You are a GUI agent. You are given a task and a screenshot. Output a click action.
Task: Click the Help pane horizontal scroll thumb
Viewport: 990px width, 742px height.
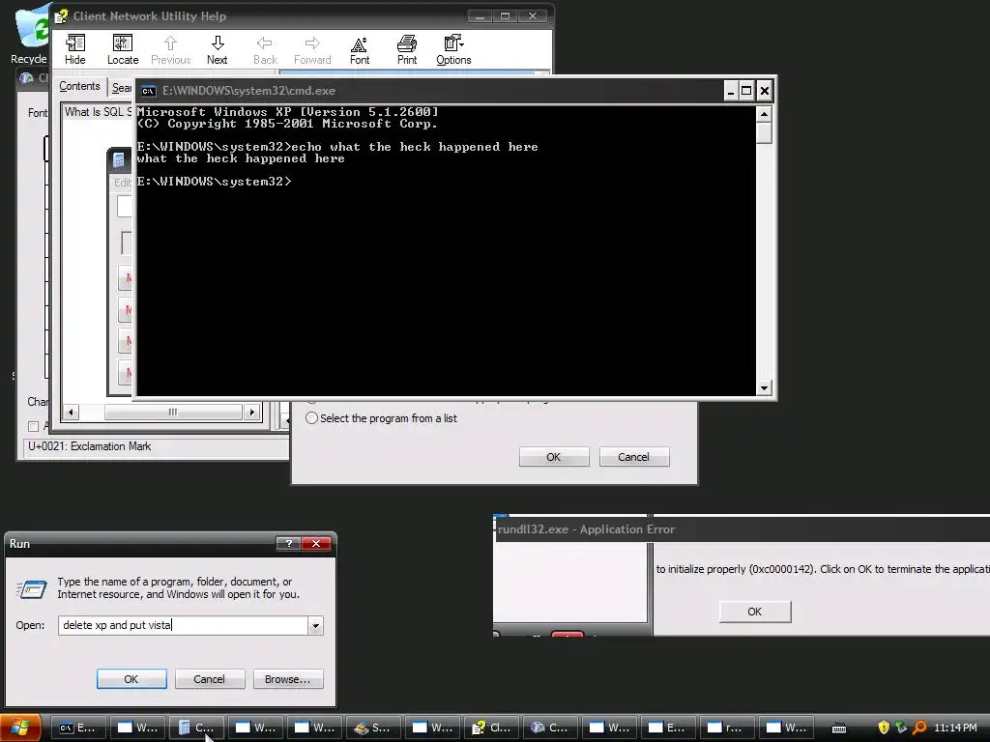173,413
